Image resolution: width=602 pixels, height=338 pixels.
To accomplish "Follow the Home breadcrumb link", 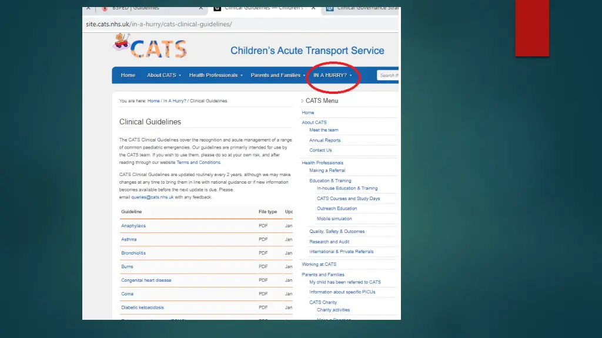I will 153,101.
